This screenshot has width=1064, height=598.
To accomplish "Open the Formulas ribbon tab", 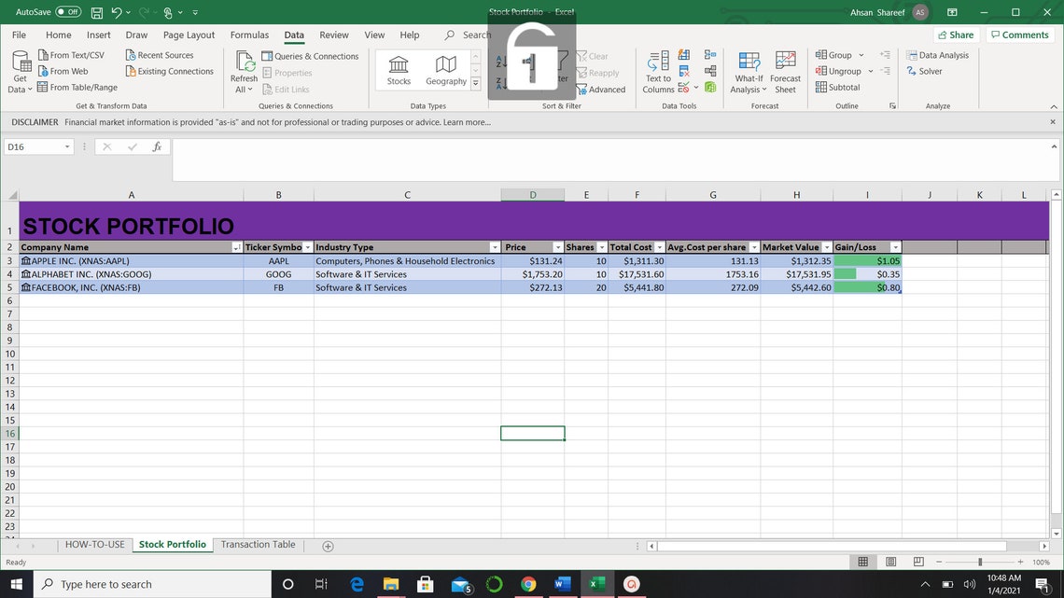I will [249, 34].
